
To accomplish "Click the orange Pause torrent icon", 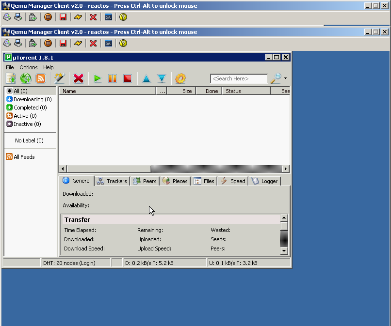I will [x=113, y=78].
